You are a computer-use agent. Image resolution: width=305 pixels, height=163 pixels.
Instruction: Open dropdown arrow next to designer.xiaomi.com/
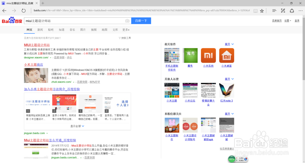(x=51, y=58)
